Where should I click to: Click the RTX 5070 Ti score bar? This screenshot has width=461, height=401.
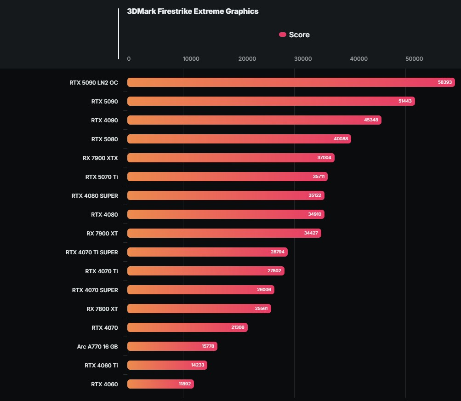[x=228, y=177]
